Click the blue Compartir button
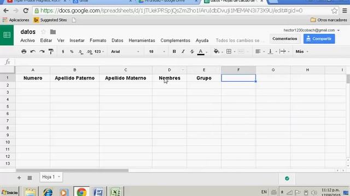The height and width of the screenshot is (196, 350). coord(319,39)
